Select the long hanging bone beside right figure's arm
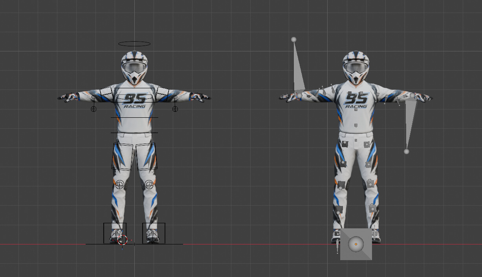482x277 pixels. pos(410,122)
